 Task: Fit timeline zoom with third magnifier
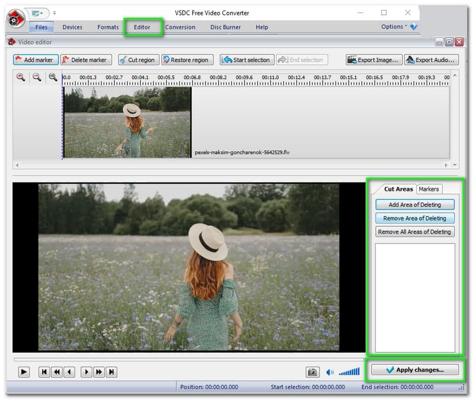[53, 77]
